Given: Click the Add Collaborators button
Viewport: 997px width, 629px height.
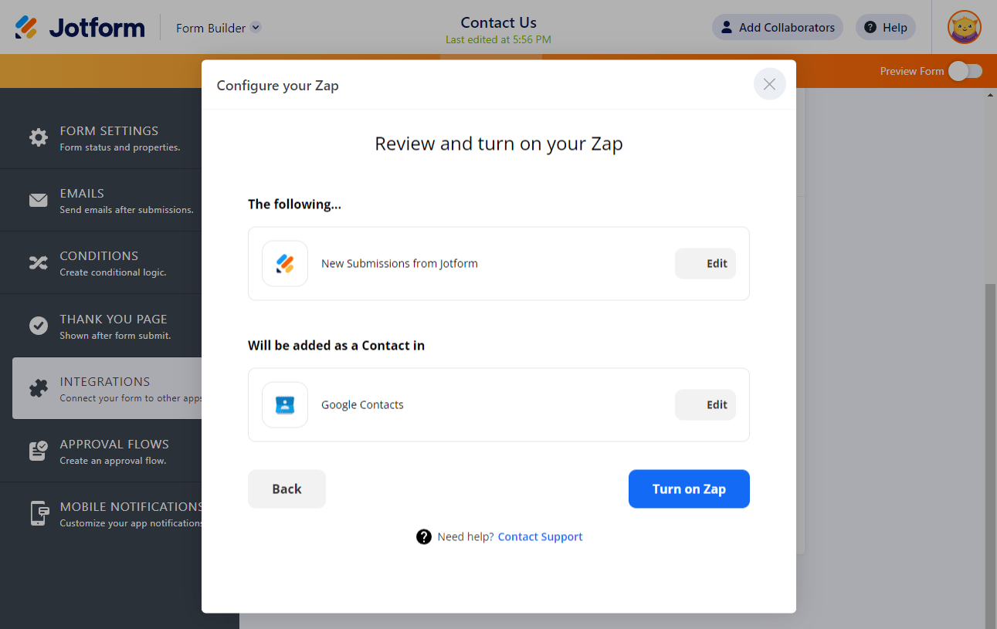Looking at the screenshot, I should pos(777,28).
